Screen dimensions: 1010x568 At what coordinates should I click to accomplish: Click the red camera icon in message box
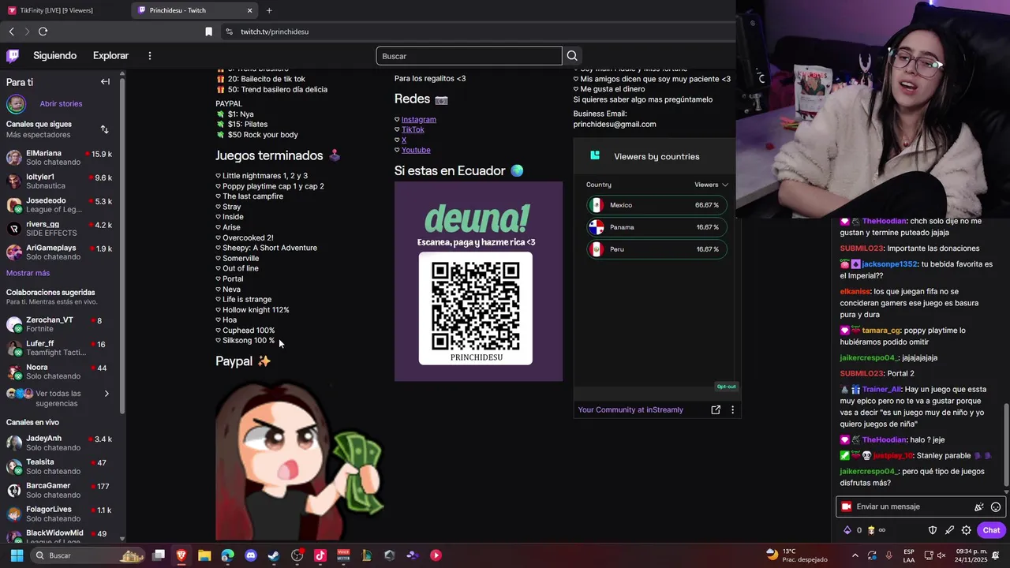[847, 507]
